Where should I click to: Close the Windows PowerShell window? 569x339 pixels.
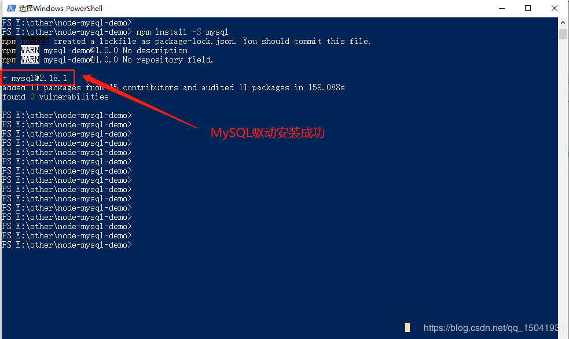pos(554,8)
